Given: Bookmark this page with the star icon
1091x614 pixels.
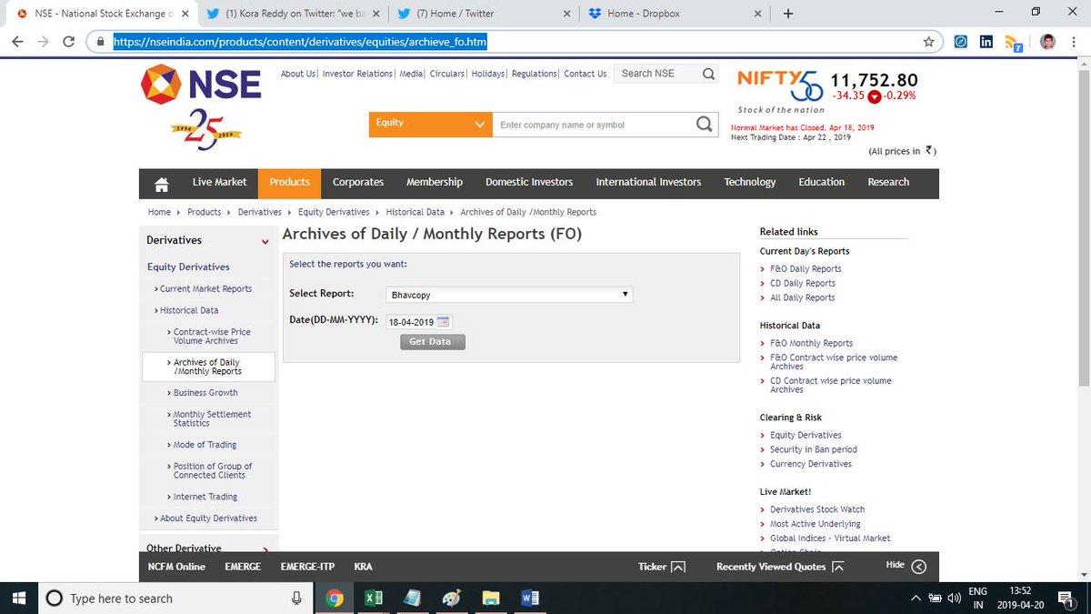Looking at the screenshot, I should (928, 42).
